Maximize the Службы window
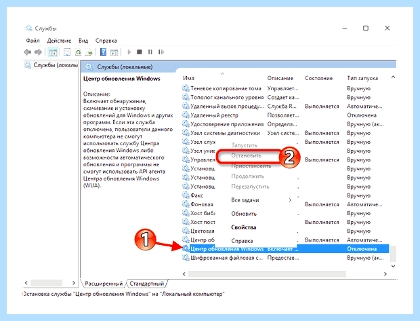This screenshot has height=321, width=420. tap(366, 28)
